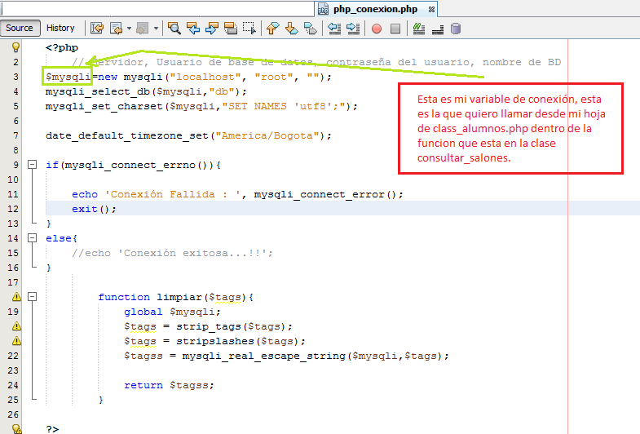Click the Last Edit toolbar icon
The height and width of the screenshot is (434, 640).
tap(97, 29)
